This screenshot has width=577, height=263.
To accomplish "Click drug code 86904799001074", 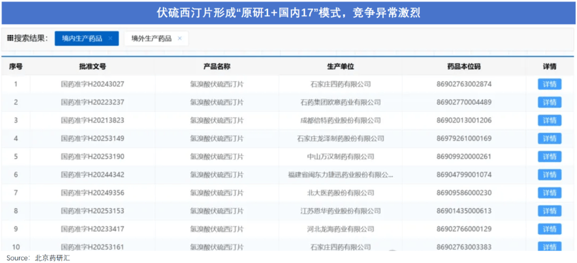I will click(464, 174).
